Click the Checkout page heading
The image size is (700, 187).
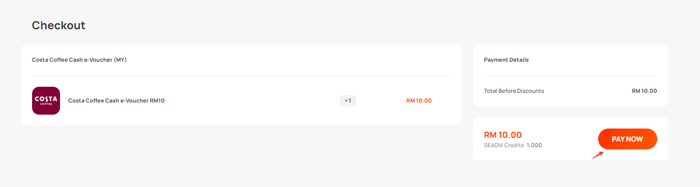[59, 26]
